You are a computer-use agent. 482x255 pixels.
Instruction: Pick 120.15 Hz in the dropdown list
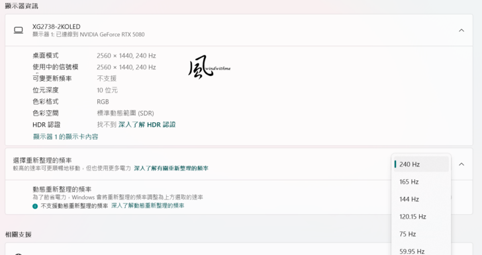click(x=421, y=217)
